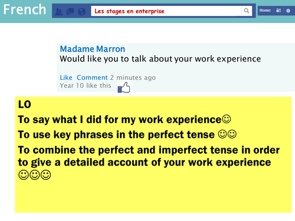Click Like under the post

[x=66, y=78]
